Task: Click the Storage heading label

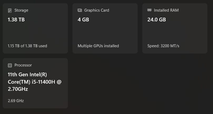Action: point(21,10)
